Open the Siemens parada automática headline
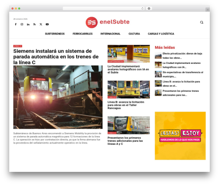This screenshot has width=219, height=185. (x=56, y=57)
